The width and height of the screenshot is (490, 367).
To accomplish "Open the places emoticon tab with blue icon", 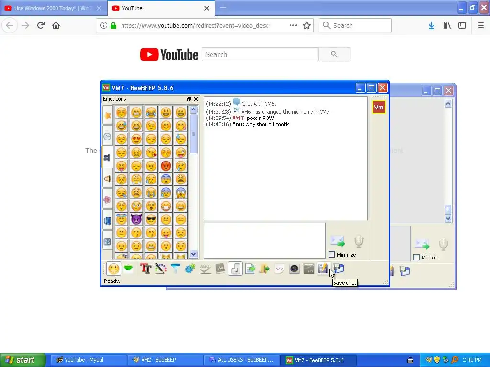I will tap(108, 221).
